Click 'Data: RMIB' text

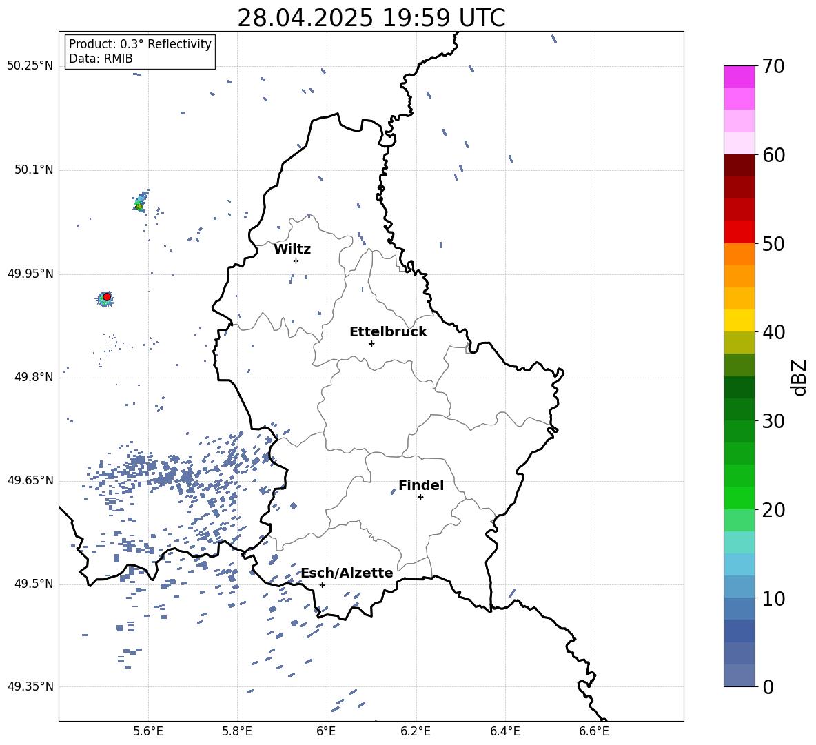tap(101, 59)
